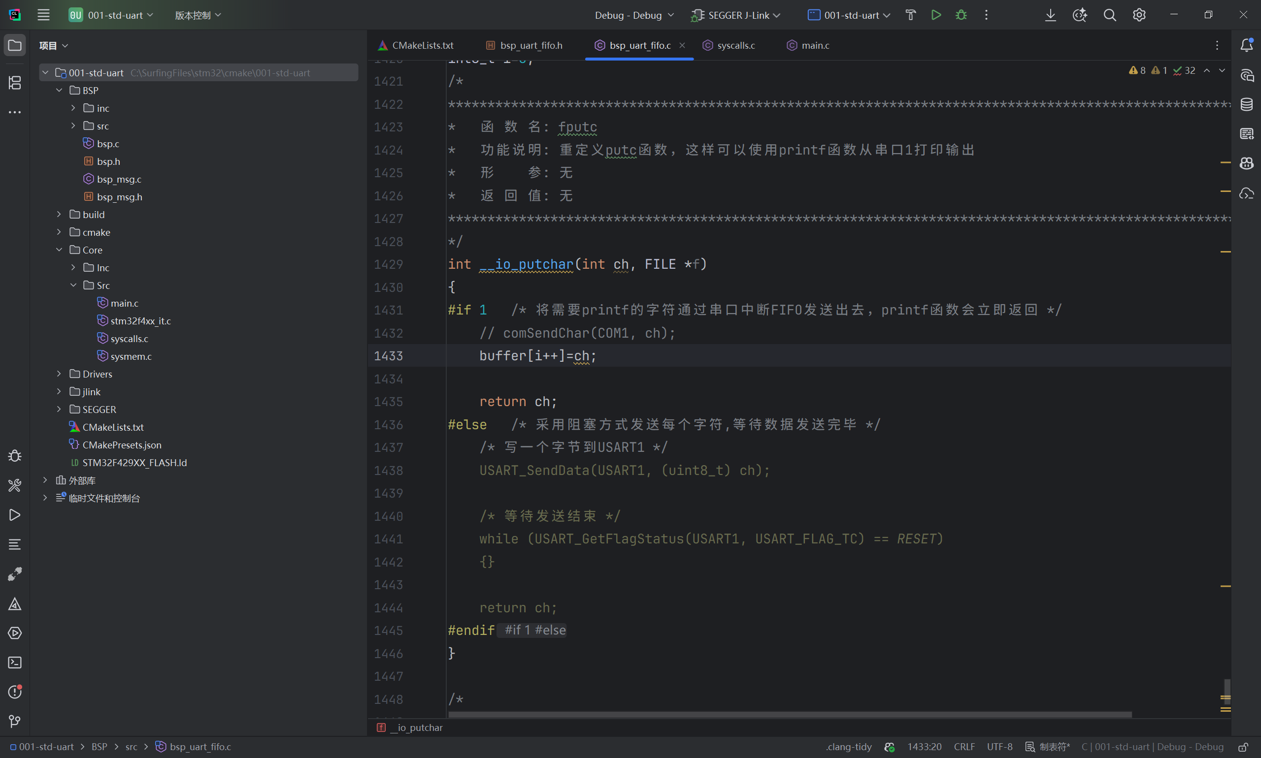1261x758 pixels.
Task: Toggle the Structure tool window
Action: (15, 82)
